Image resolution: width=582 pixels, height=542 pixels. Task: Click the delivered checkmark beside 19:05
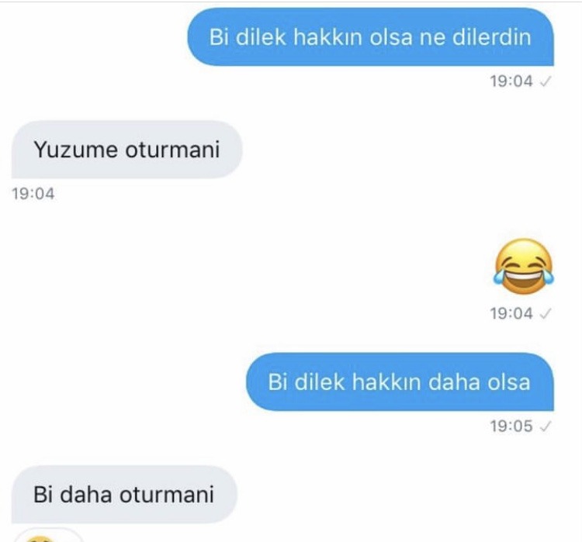[546, 426]
